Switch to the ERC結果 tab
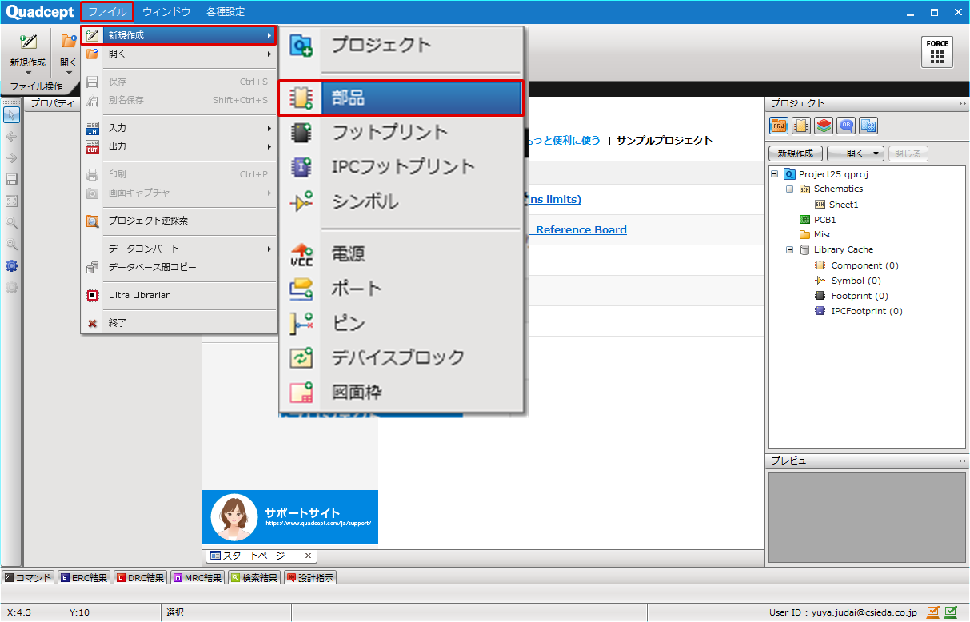The width and height of the screenshot is (970, 622). [82, 578]
